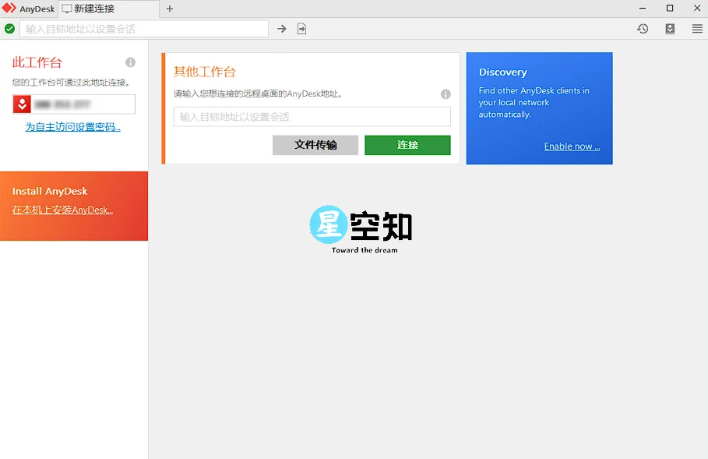Open the hamburger main menu
This screenshot has height=459, width=708.
tap(697, 28)
